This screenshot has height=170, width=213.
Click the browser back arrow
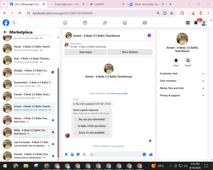[5, 13]
